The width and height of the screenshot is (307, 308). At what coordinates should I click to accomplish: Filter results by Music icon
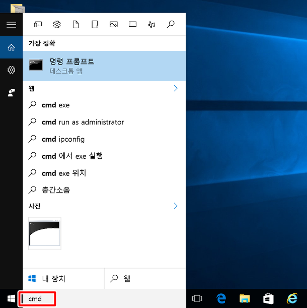(x=151, y=24)
